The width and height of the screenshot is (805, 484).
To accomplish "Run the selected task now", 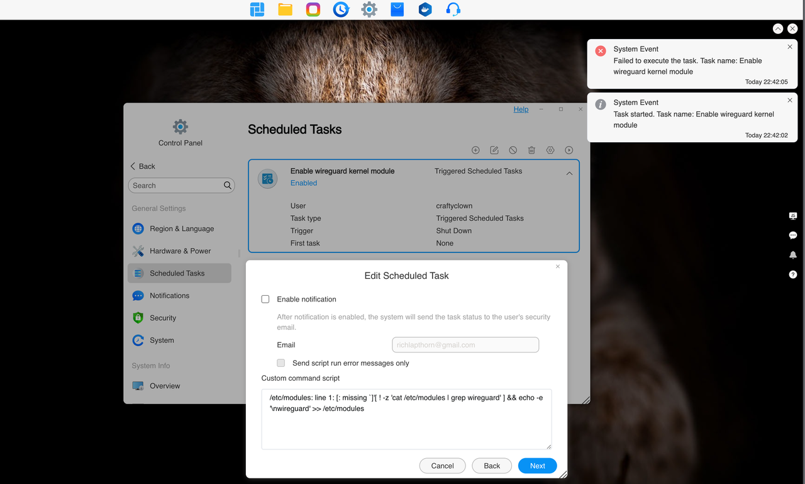I will [569, 150].
